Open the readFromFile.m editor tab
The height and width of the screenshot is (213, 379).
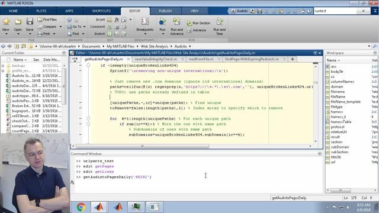[x=201, y=59]
